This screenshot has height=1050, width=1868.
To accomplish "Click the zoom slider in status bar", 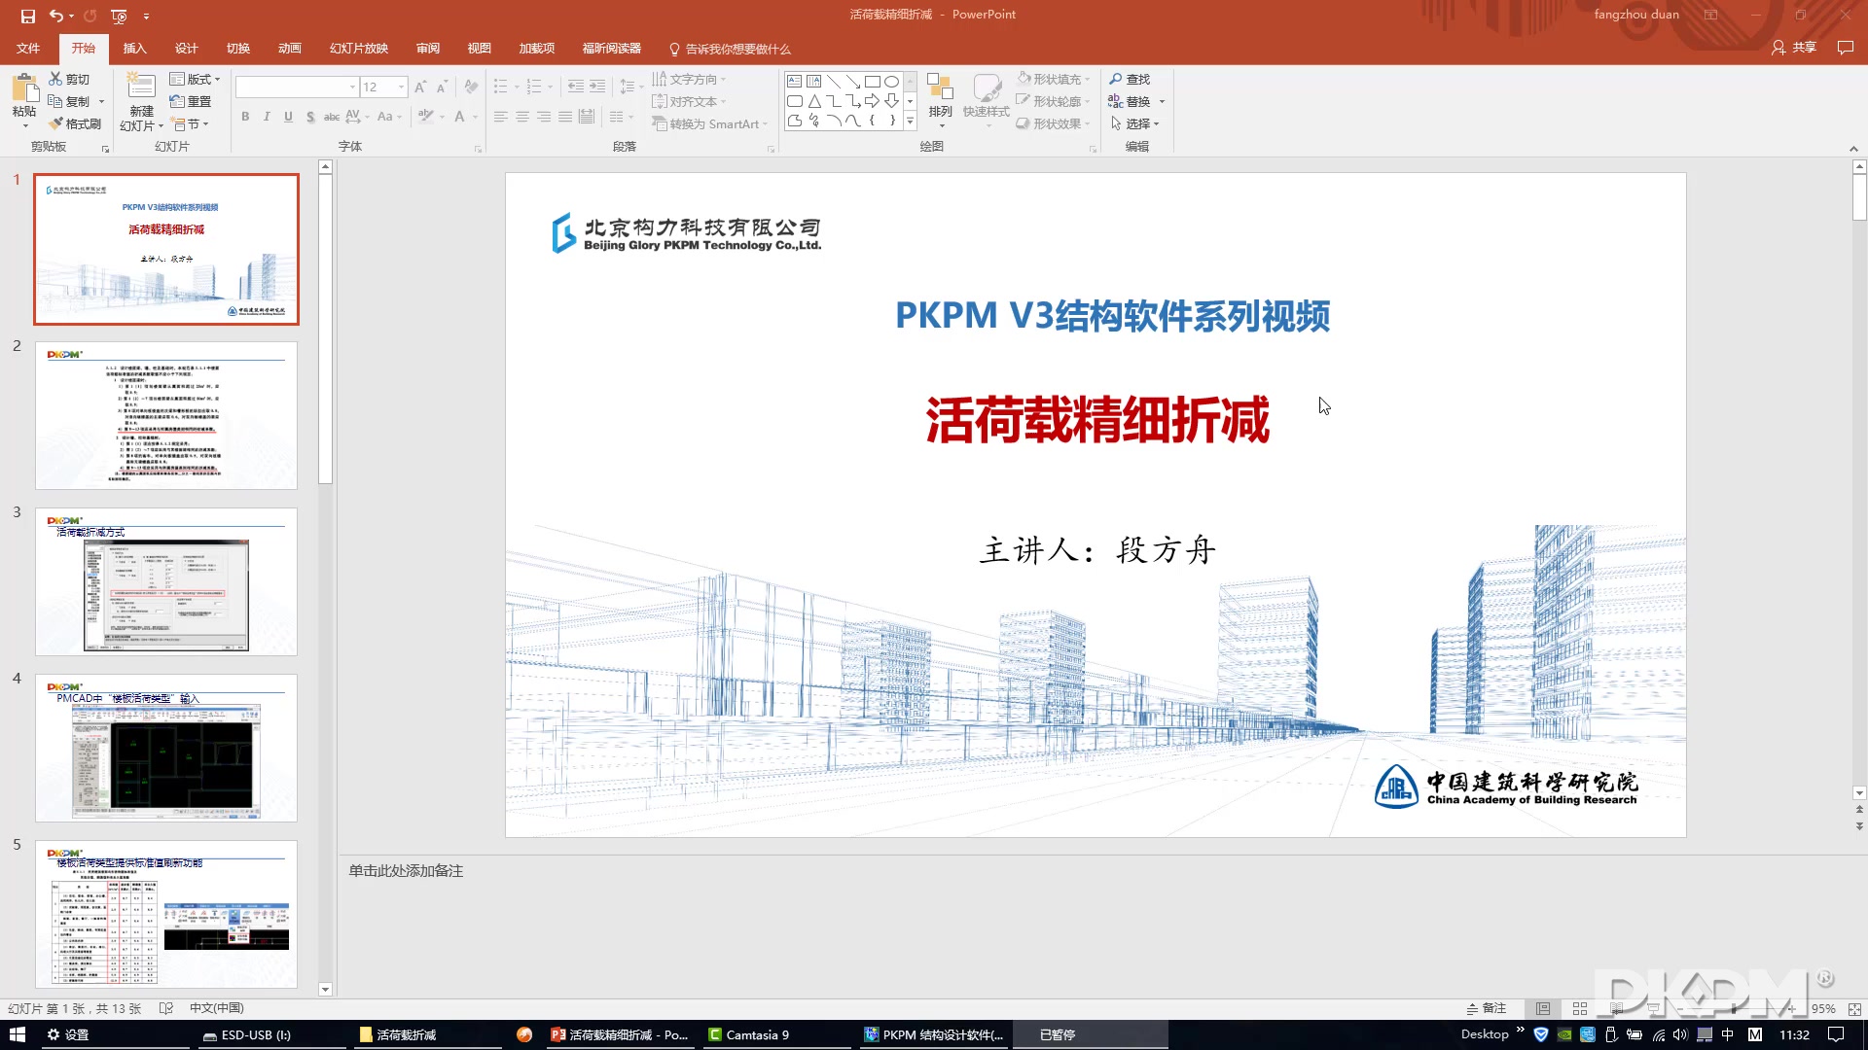I will (x=1732, y=1009).
